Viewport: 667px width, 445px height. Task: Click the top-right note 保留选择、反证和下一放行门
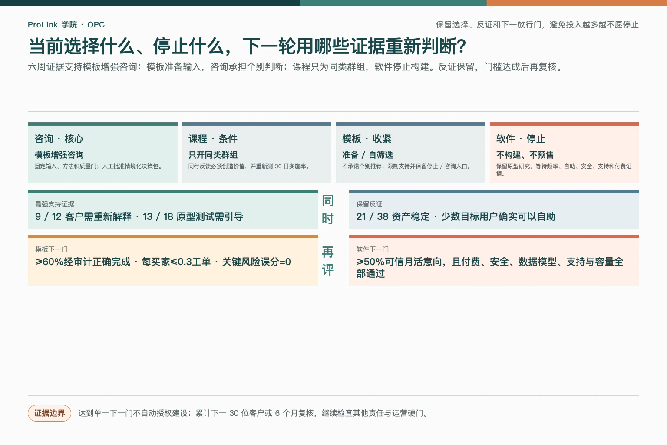coord(537,25)
